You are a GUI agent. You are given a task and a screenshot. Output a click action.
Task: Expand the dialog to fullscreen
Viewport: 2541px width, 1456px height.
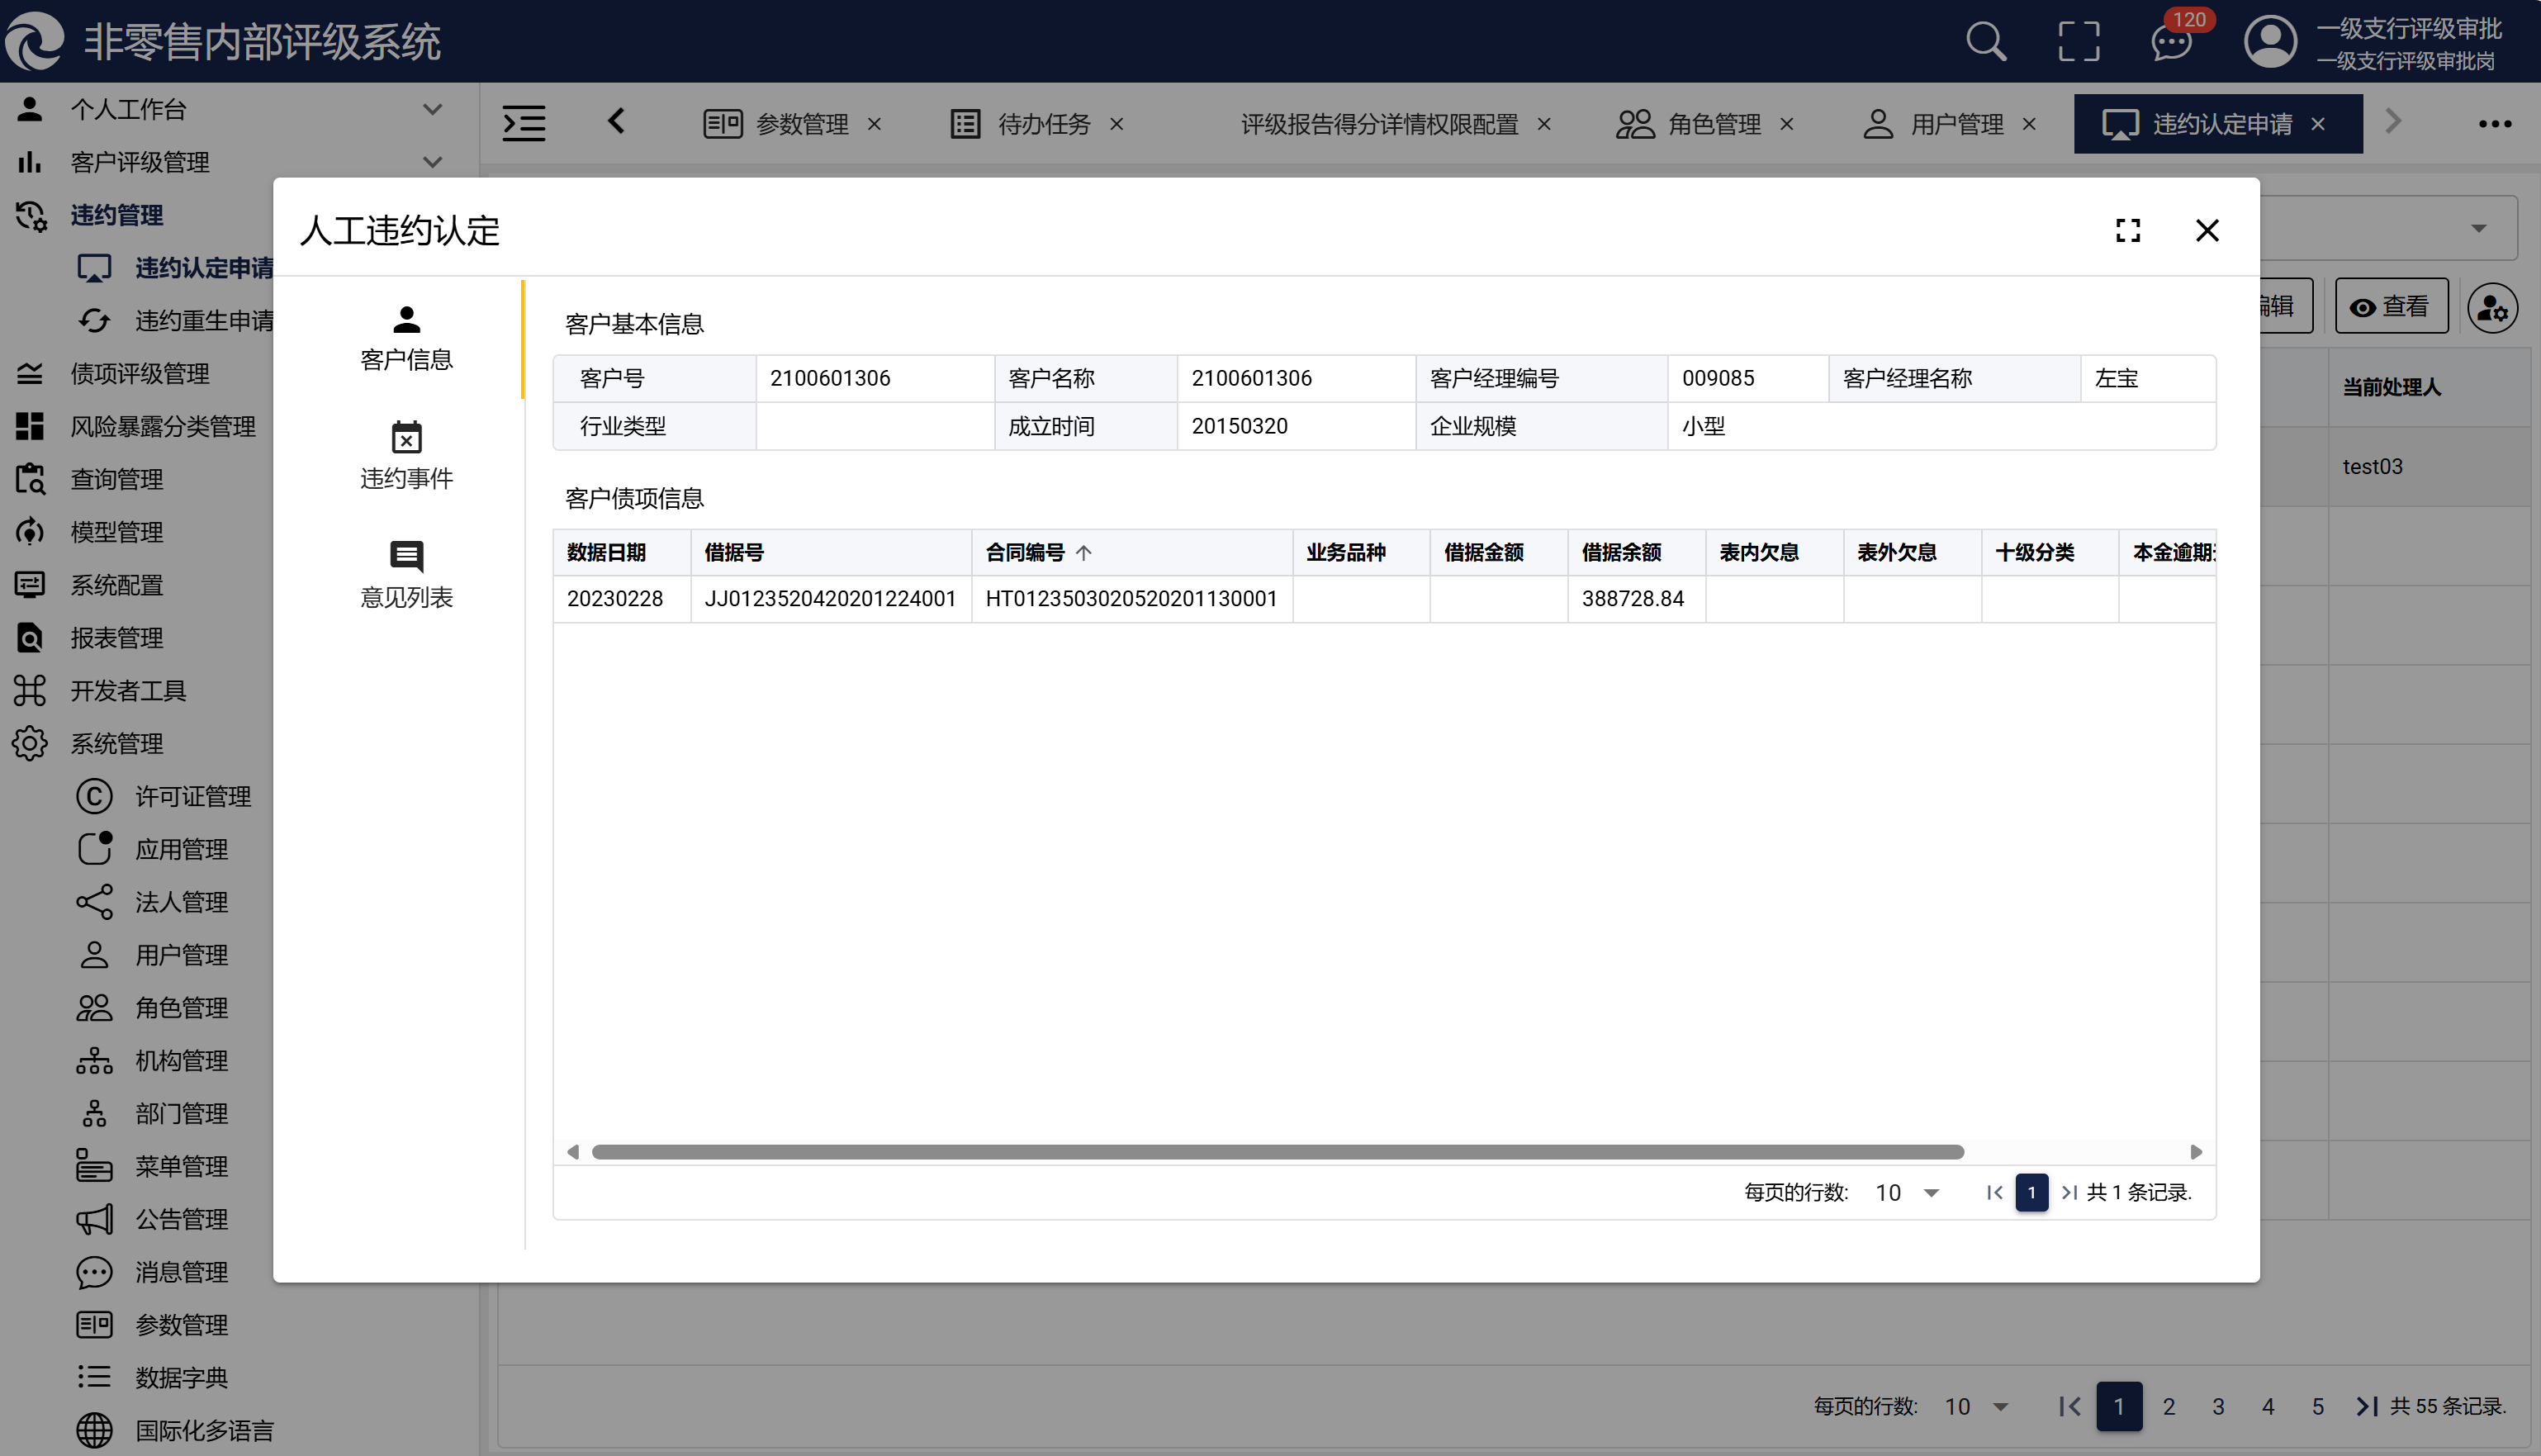click(2128, 231)
